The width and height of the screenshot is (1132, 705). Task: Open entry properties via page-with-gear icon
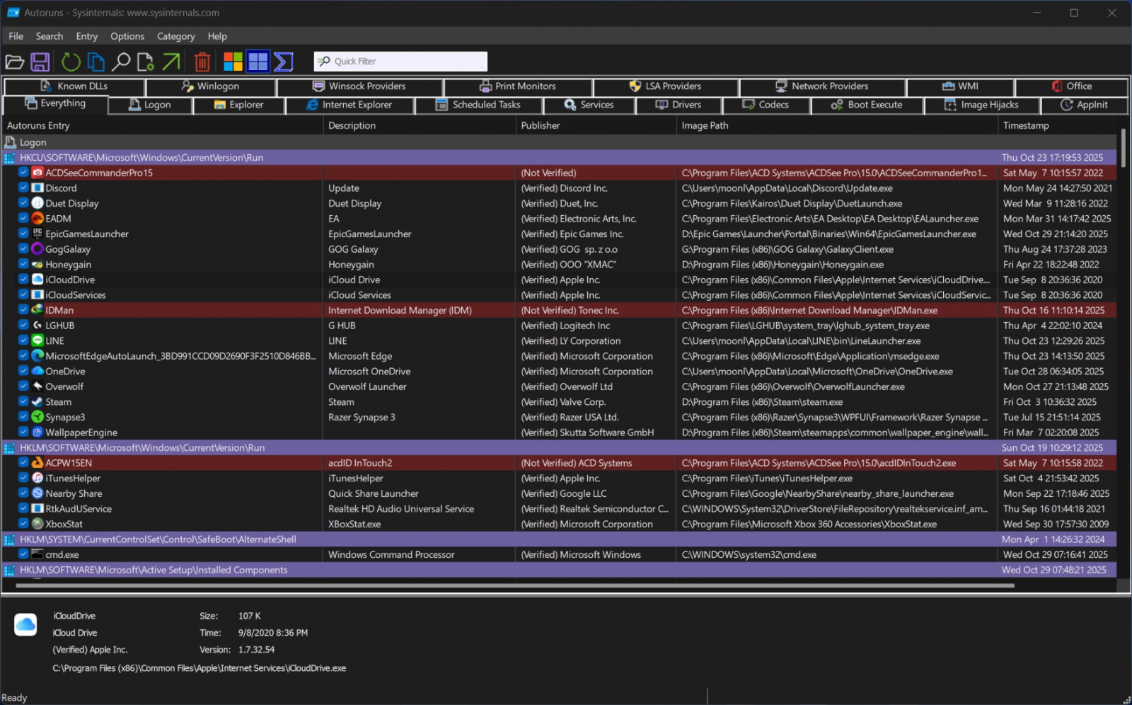tap(146, 62)
